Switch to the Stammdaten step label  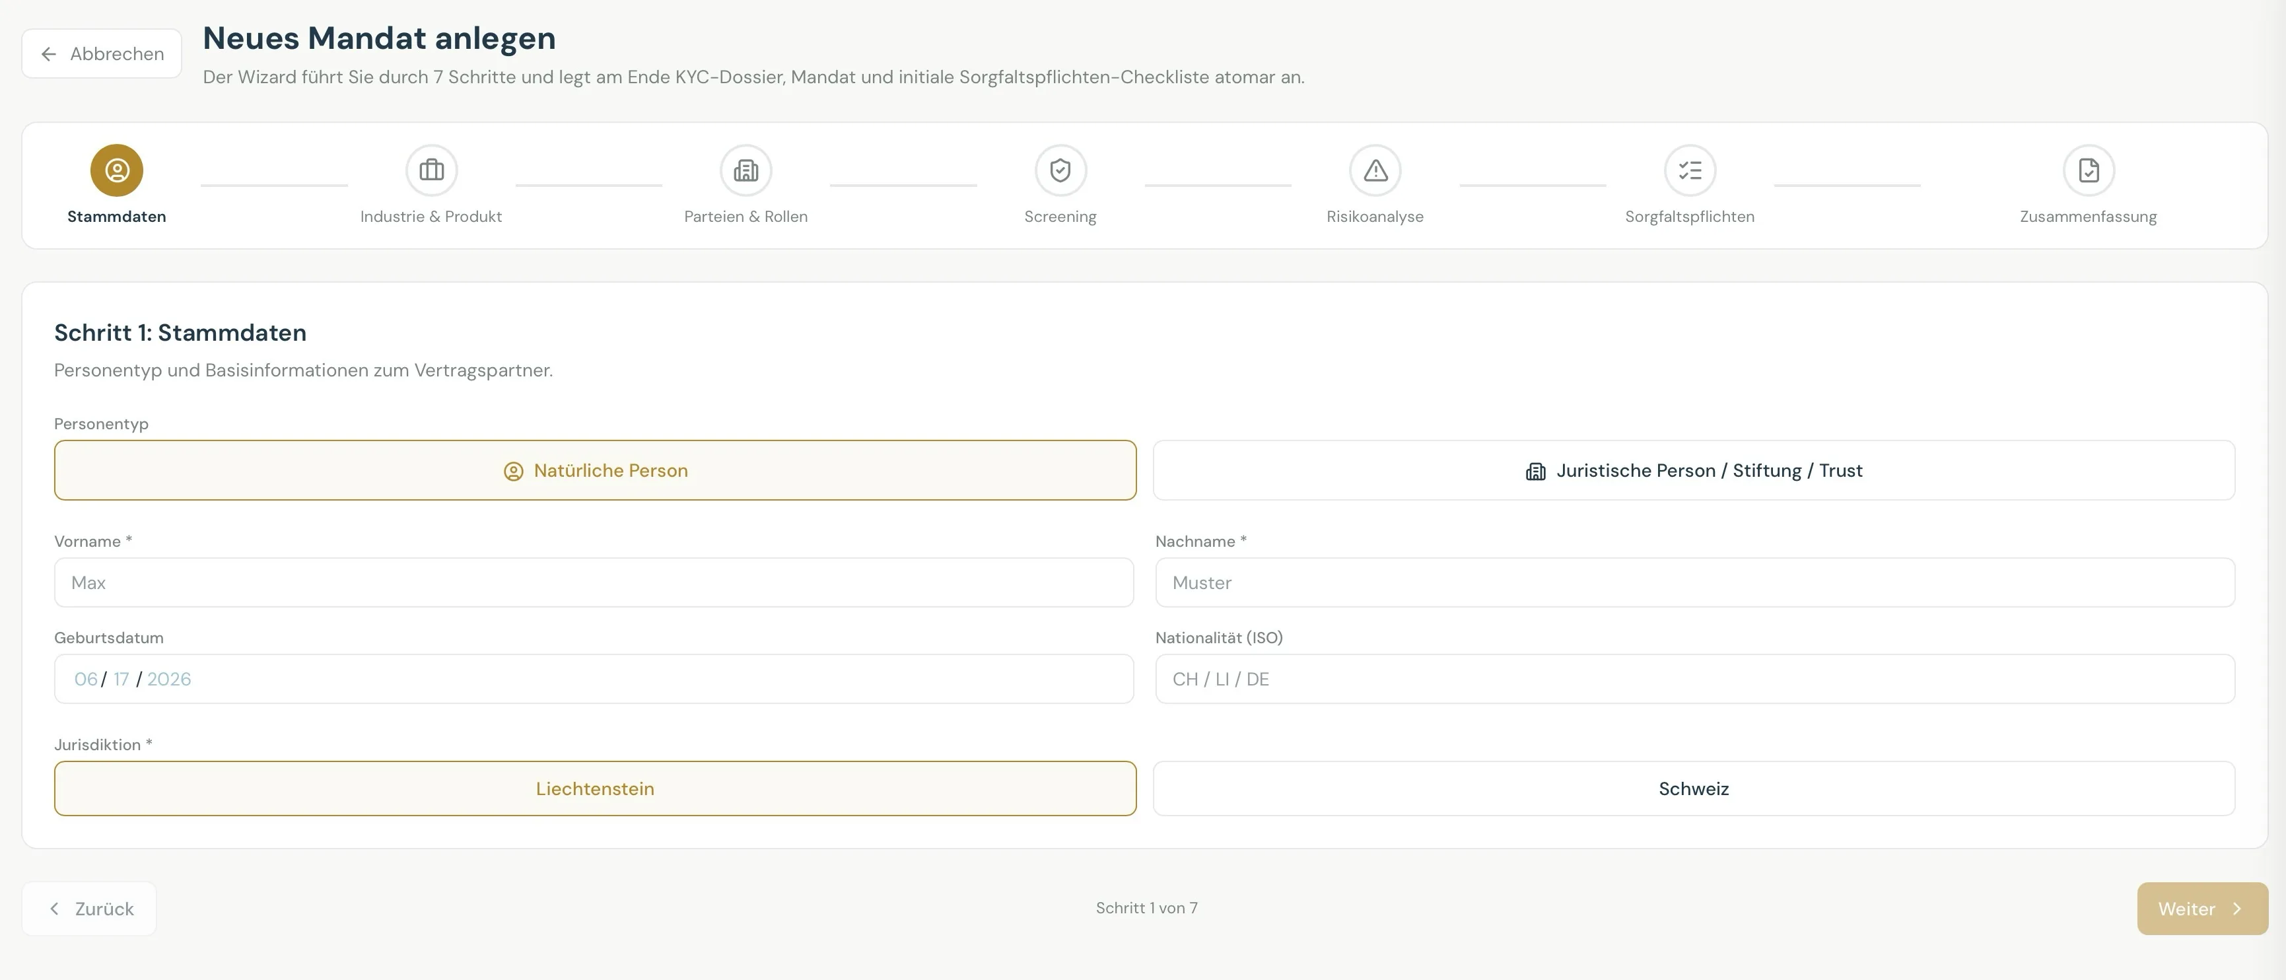tap(116, 217)
